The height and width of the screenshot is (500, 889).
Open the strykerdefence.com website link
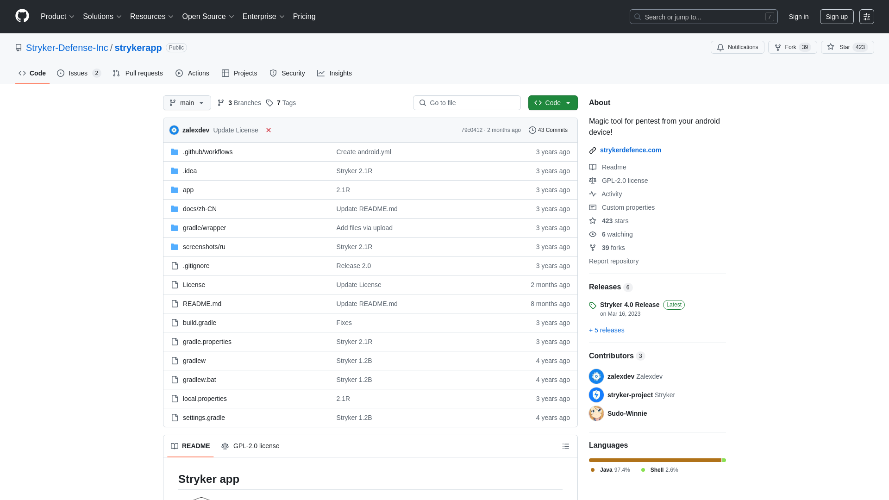tap(631, 150)
